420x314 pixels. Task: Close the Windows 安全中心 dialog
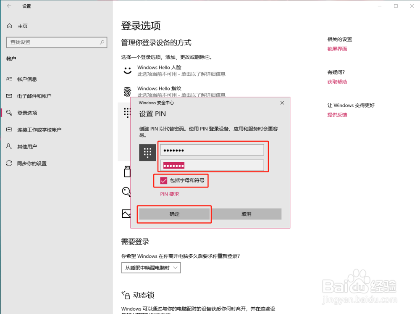282,103
